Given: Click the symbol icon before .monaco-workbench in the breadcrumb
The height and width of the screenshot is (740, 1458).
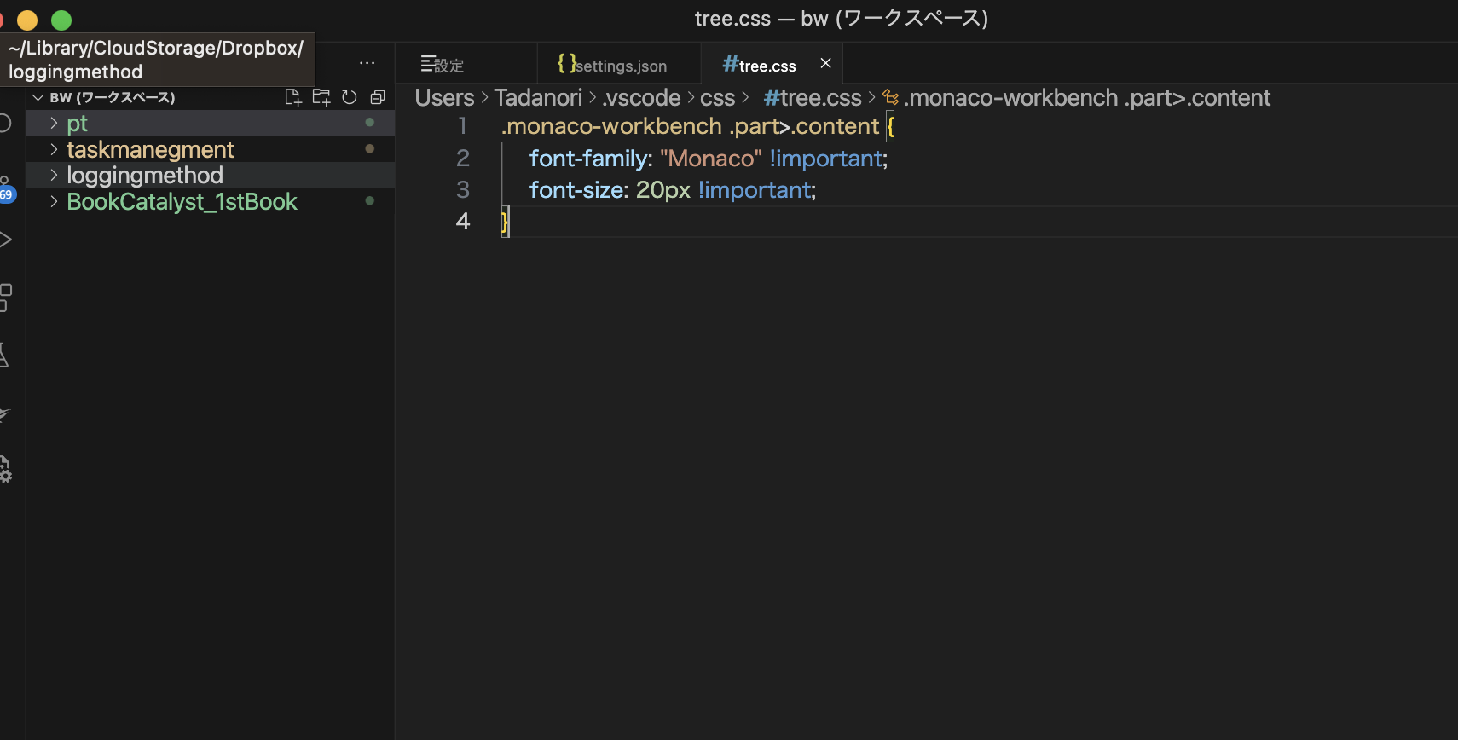Looking at the screenshot, I should point(891,98).
